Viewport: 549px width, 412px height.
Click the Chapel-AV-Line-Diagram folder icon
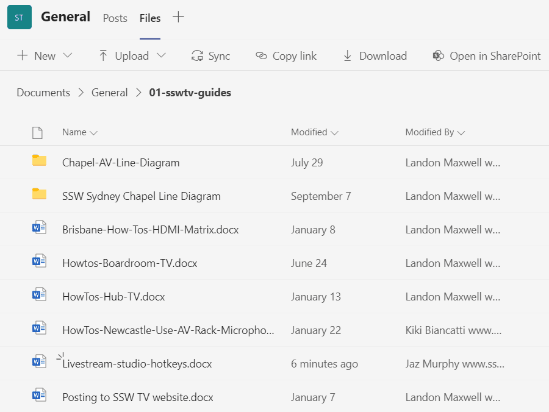tap(39, 161)
